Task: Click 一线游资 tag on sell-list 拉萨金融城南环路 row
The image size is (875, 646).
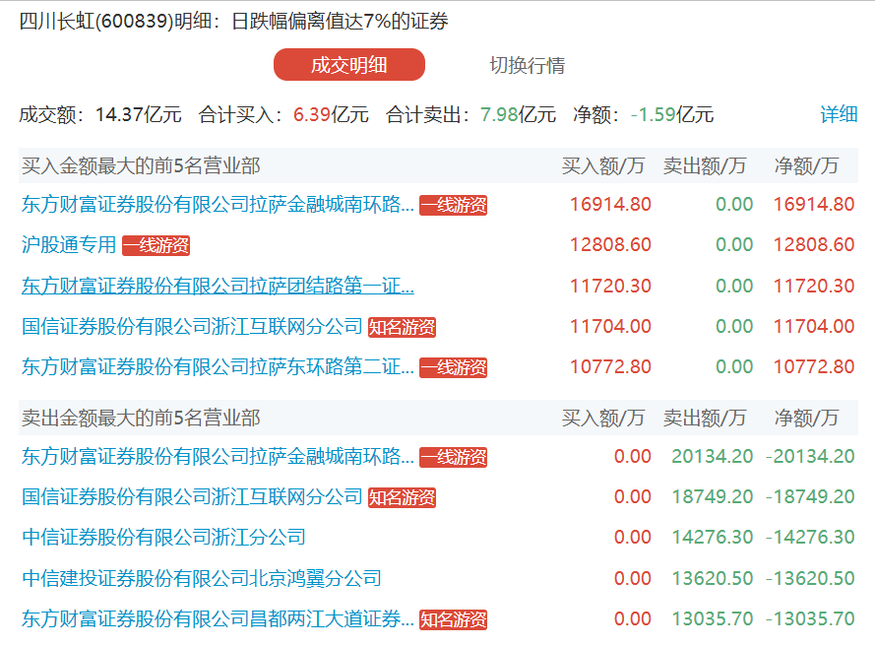Action: [453, 457]
